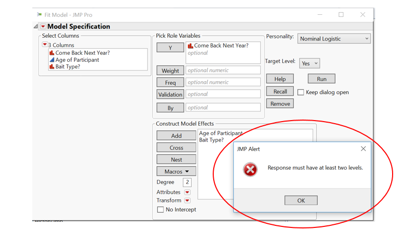Collapse the Model Specification gray disclosure triangle
Screen dimensions: 408x232
pos(36,27)
